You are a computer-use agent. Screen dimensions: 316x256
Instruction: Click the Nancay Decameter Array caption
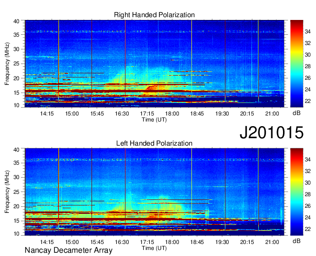(x=68, y=250)
